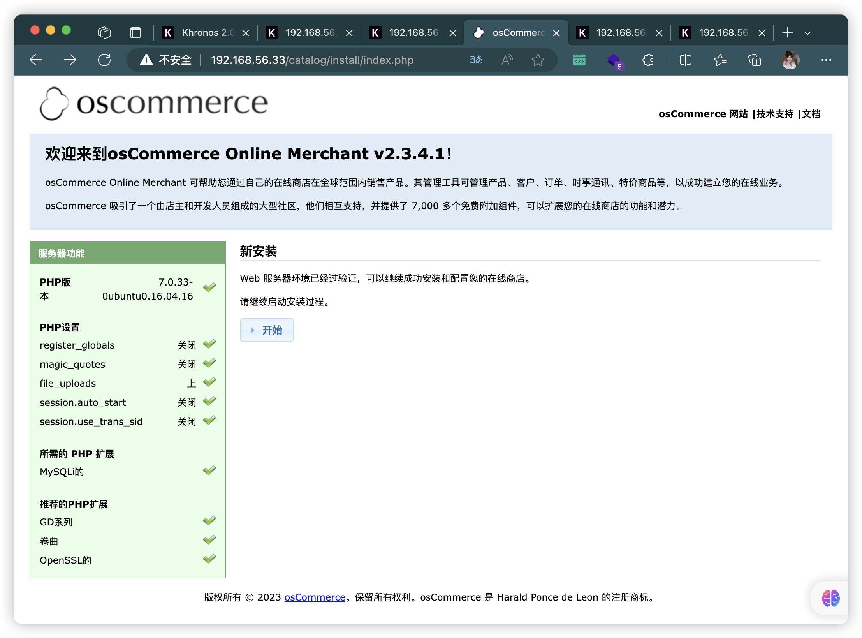Viewport: 862px width, 638px height.
Task: Switch to the Khronos 2.0 tab
Action: [x=205, y=33]
